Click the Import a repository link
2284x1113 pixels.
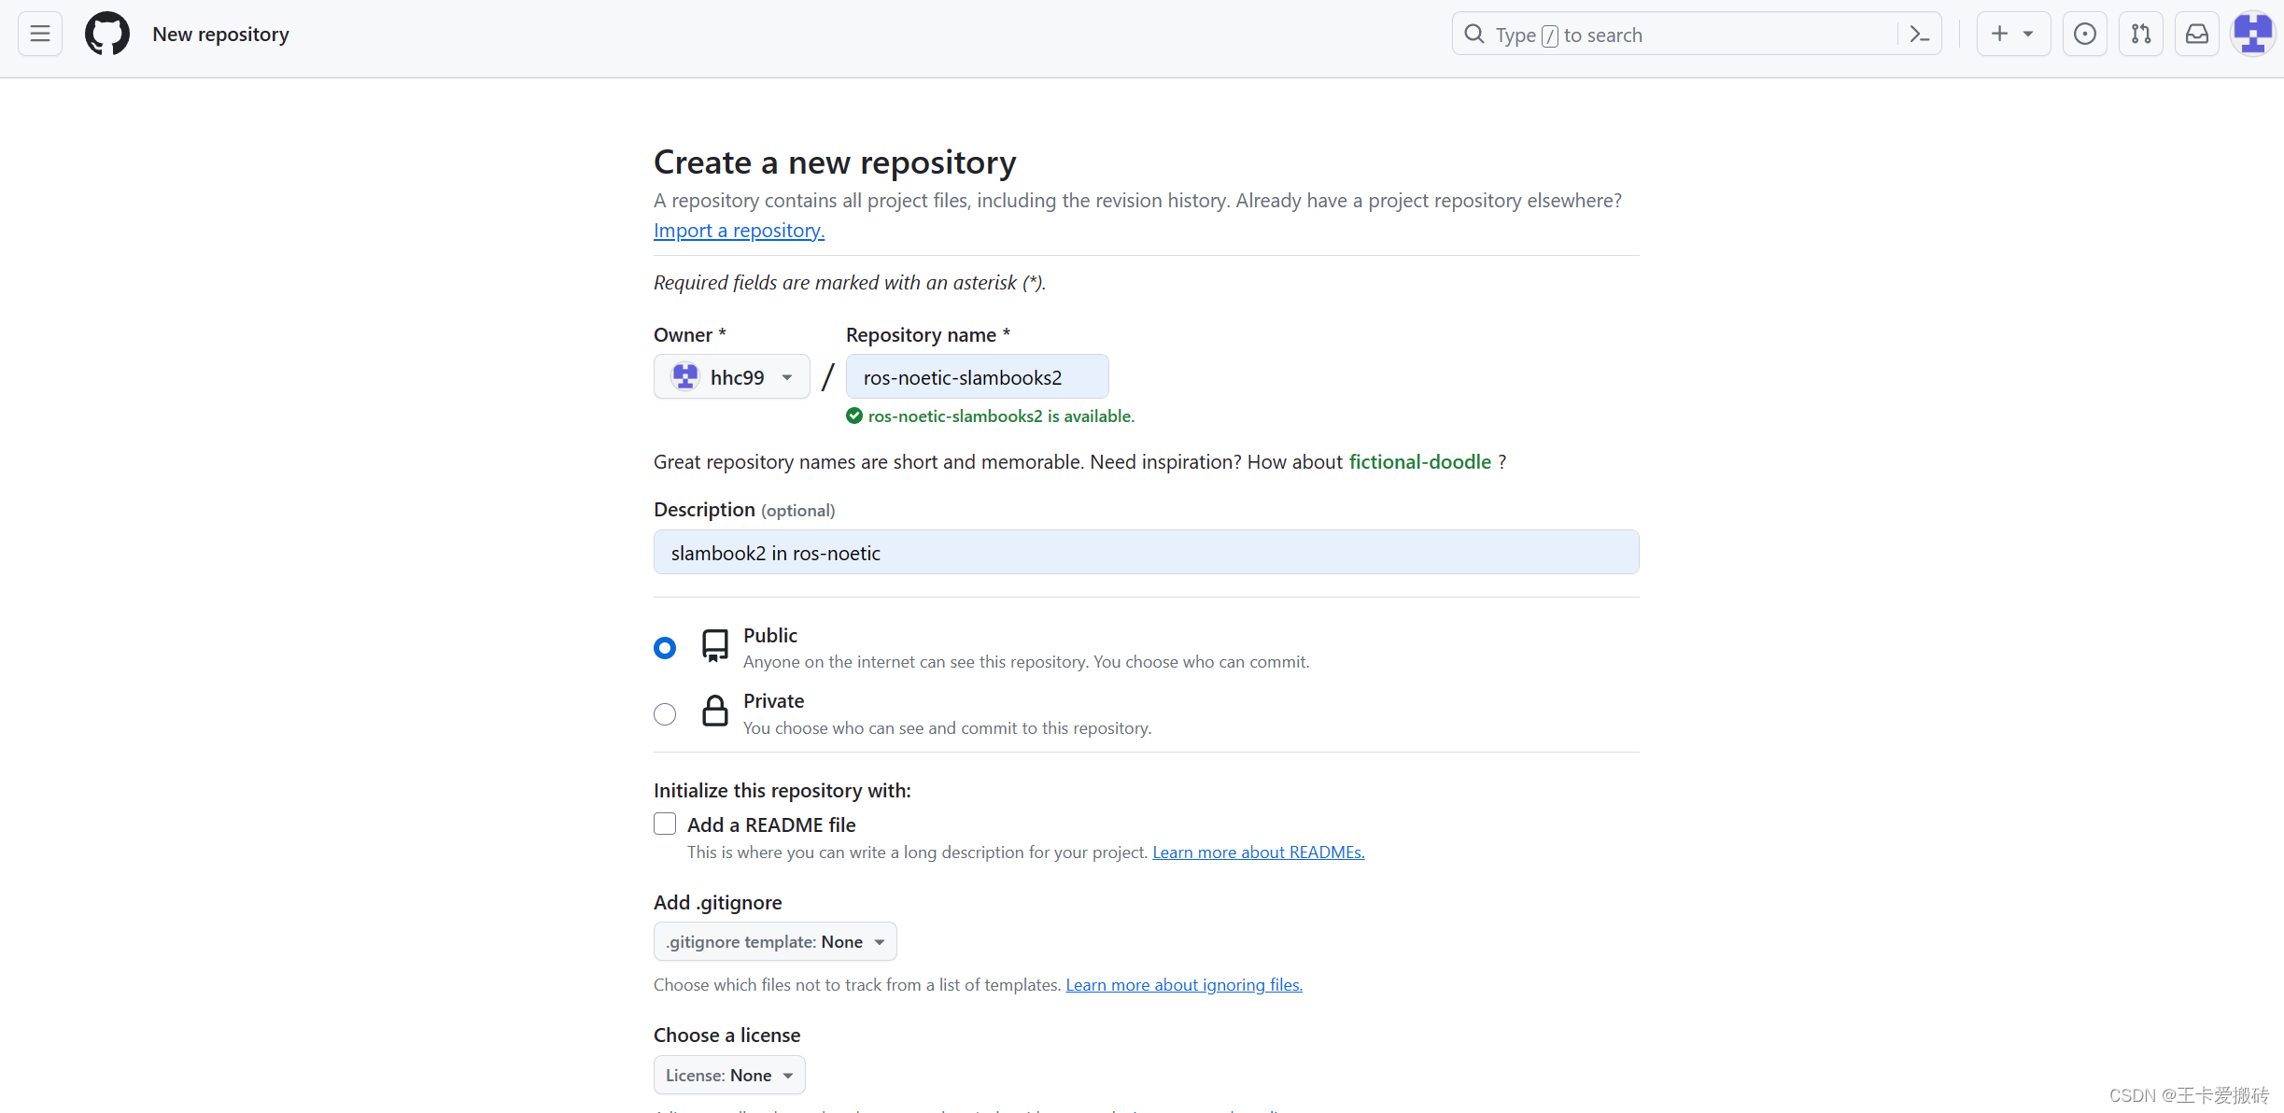pos(738,230)
